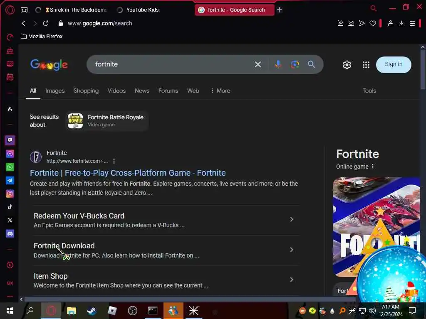Open Discord in the sidebar
The image size is (426, 319).
[x=10, y=233]
